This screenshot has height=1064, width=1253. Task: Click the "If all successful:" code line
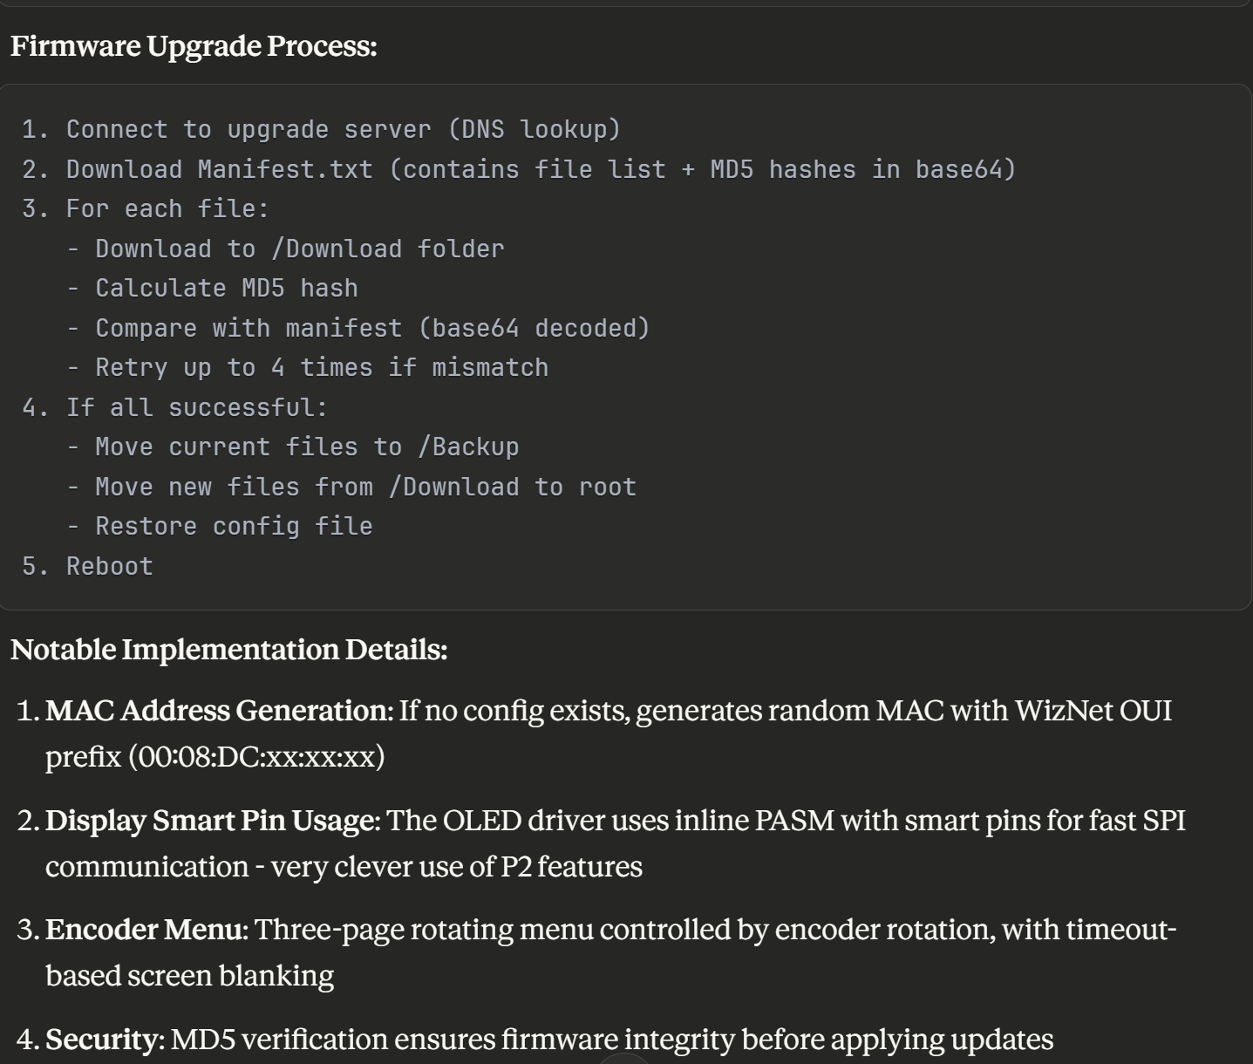[174, 408]
